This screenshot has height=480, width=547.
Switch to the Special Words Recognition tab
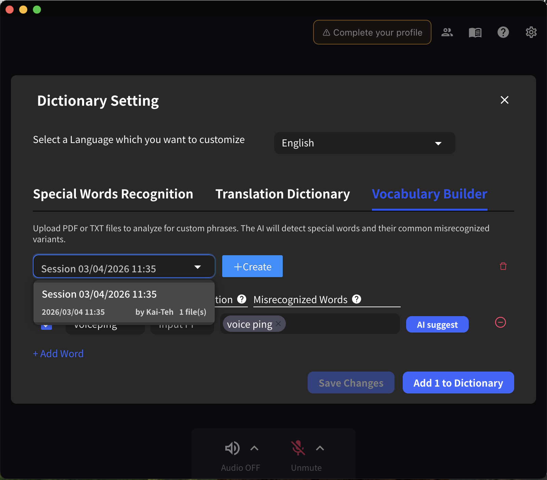point(113,194)
